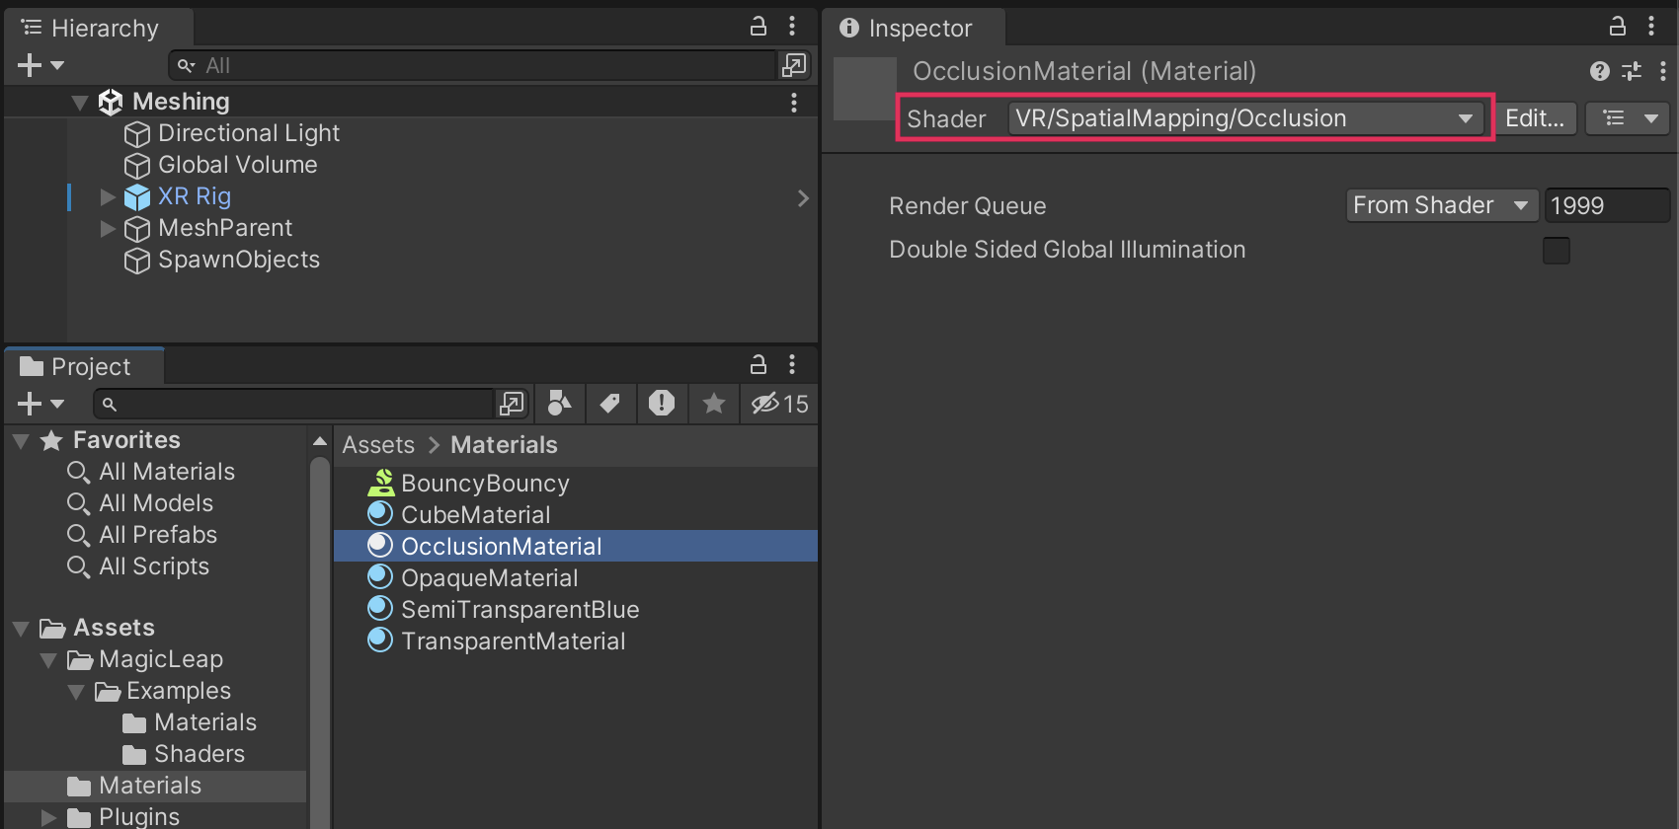
Task: Click Search by Label tag icon
Action: [x=610, y=403]
